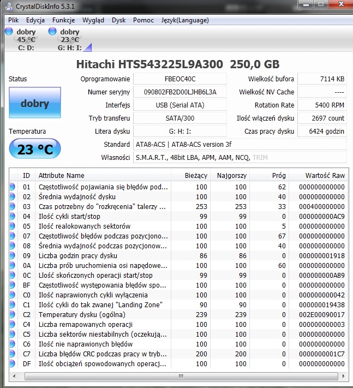The width and height of the screenshot is (353, 388).
Task: Open the Wygląd menu
Action: [x=93, y=20]
